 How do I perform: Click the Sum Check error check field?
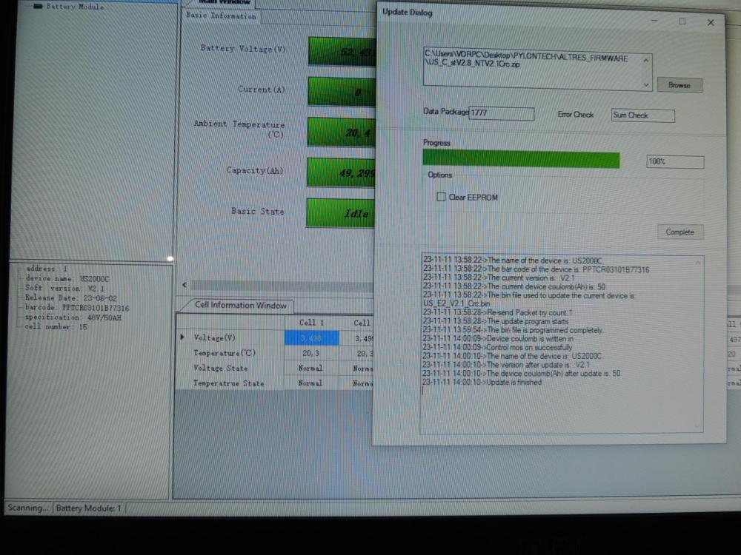tap(642, 115)
